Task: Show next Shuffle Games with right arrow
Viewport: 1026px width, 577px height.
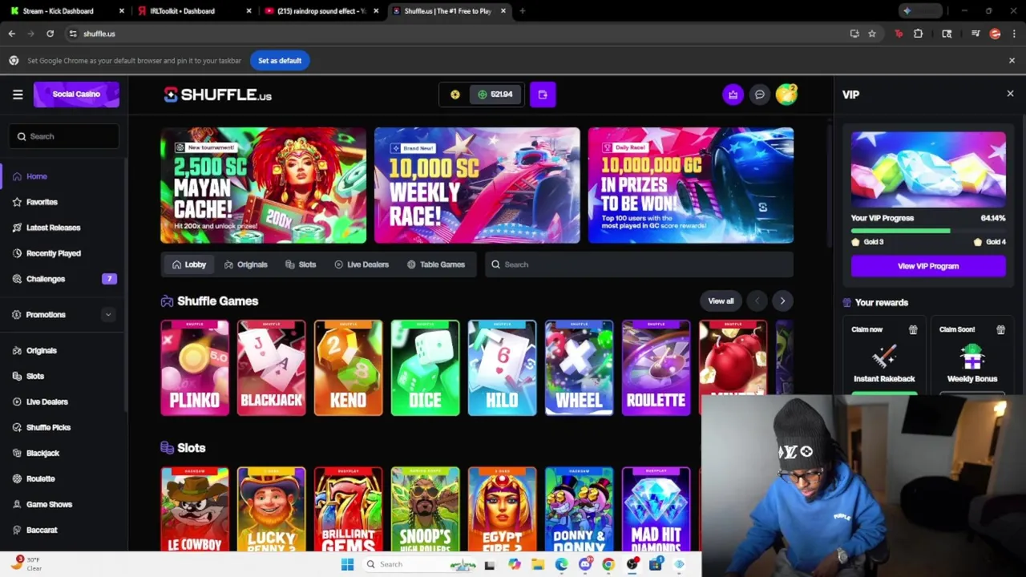Action: click(782, 301)
